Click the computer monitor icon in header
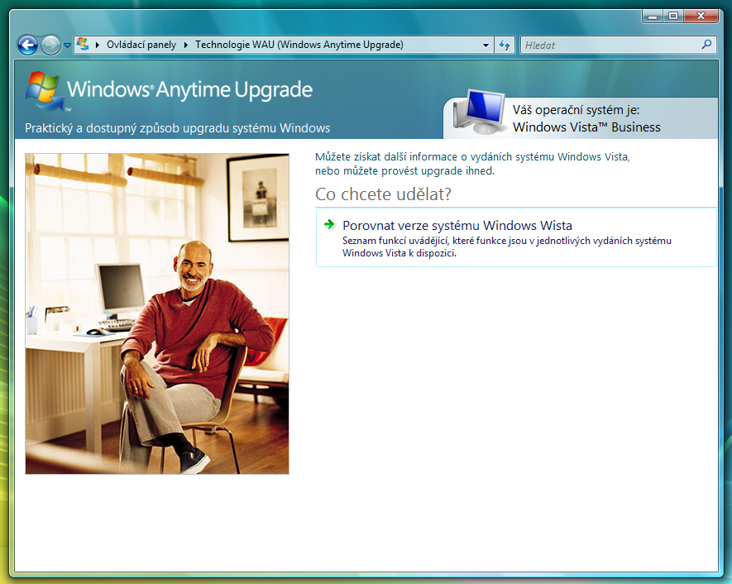The image size is (732, 584). 480,112
